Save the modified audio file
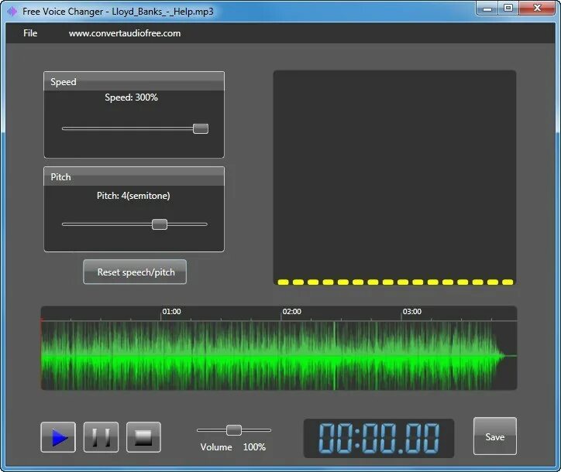This screenshot has width=561, height=472. tap(495, 436)
